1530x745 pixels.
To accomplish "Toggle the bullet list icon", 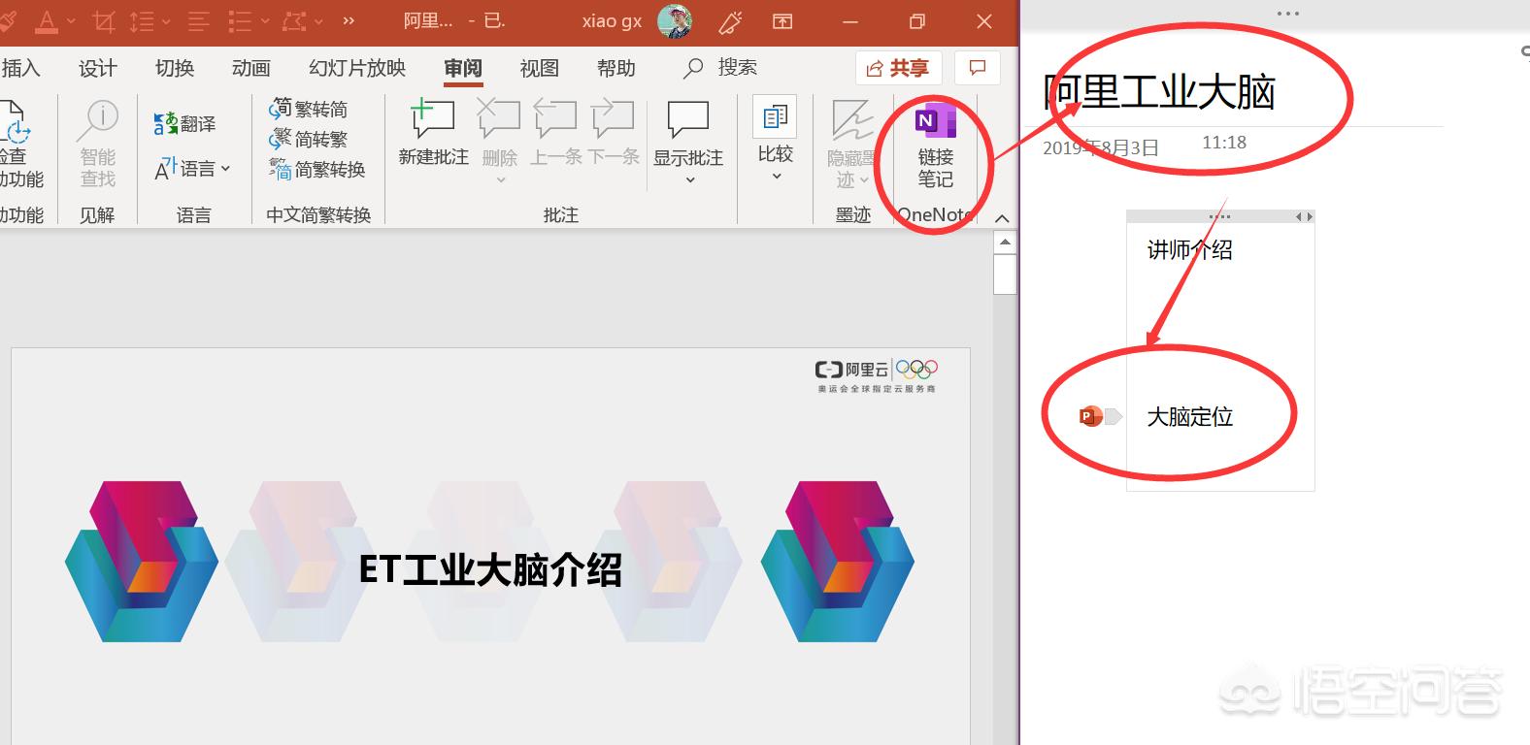I will pos(239,20).
